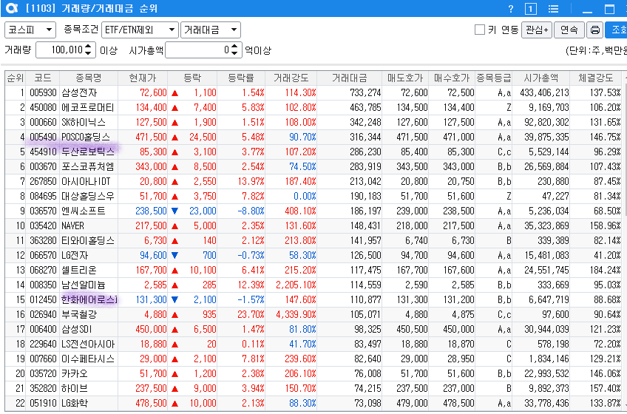Select the 포스코퓨처엠 row
Screen dimensions: 627x414
click(x=313, y=167)
